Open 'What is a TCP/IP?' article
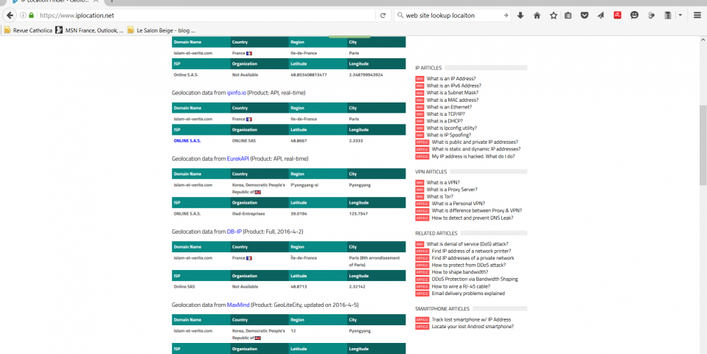 coord(445,114)
